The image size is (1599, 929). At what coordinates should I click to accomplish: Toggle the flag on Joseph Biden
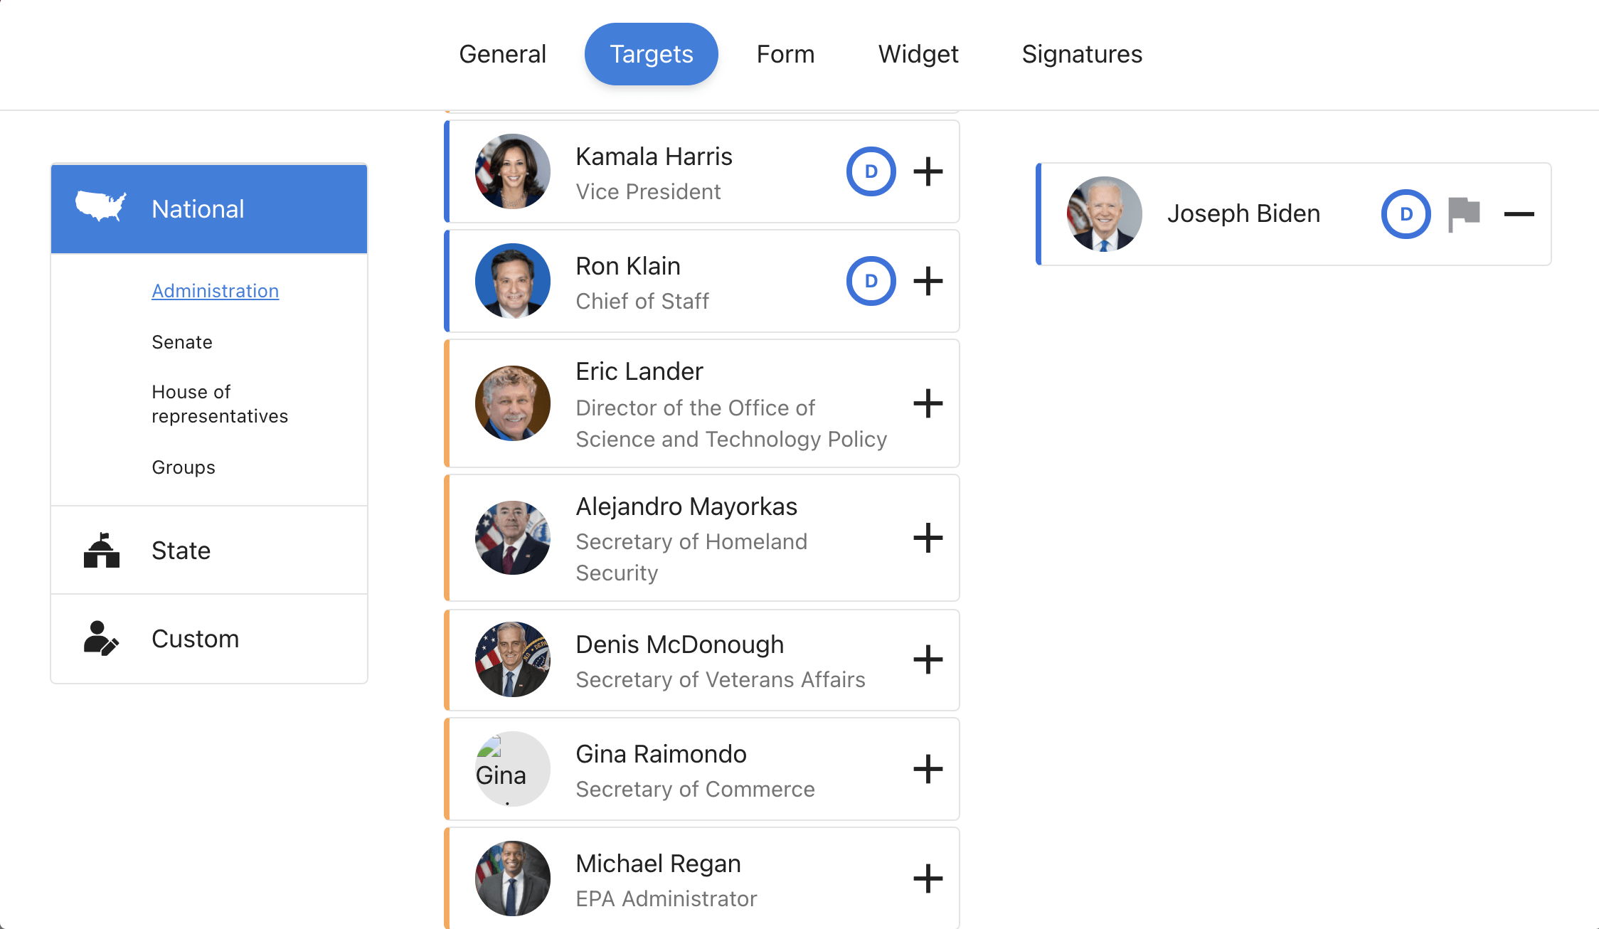pyautogui.click(x=1464, y=214)
